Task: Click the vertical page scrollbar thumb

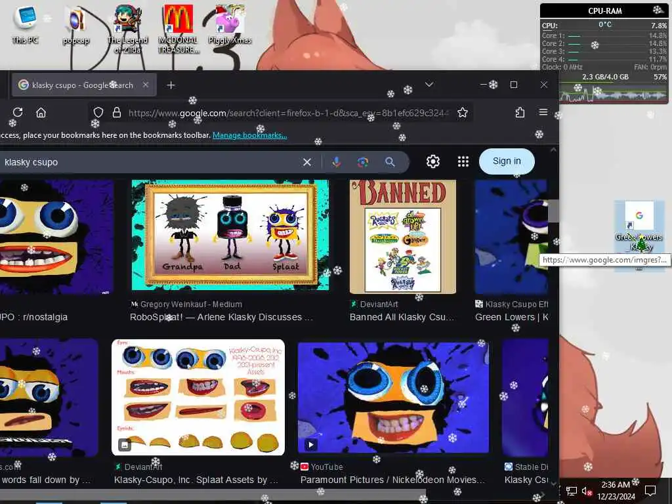Action: coord(553,211)
